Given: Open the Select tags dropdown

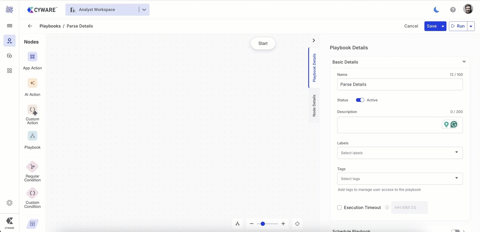Looking at the screenshot, I should tap(400, 179).
